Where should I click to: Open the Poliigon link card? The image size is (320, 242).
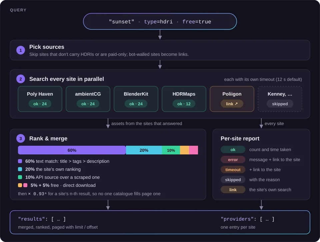tap(232, 99)
